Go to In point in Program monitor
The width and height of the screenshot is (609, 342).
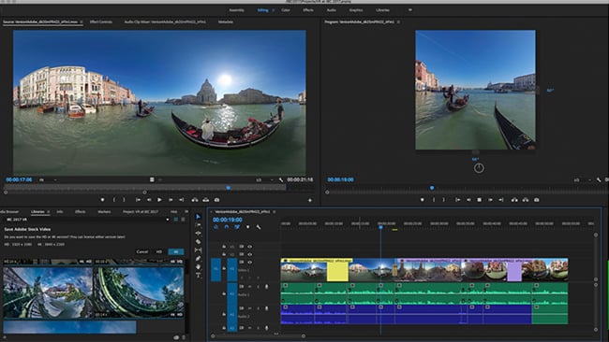coord(458,200)
